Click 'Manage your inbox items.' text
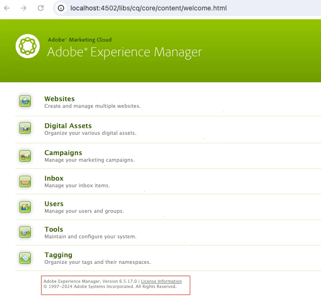The image size is (321, 305). coord(77,185)
